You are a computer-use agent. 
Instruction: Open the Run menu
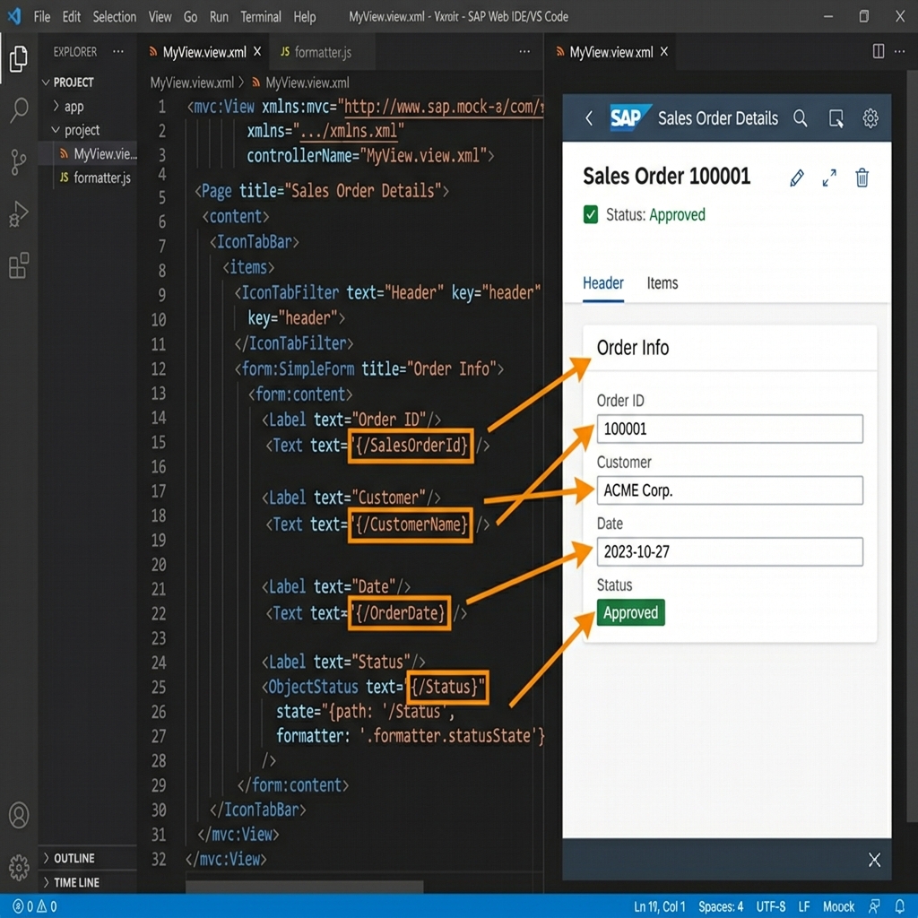point(219,16)
